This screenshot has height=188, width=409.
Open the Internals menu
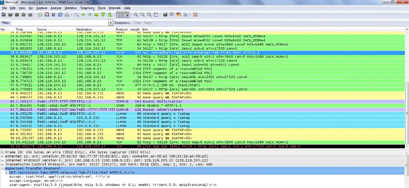[x=115, y=8]
